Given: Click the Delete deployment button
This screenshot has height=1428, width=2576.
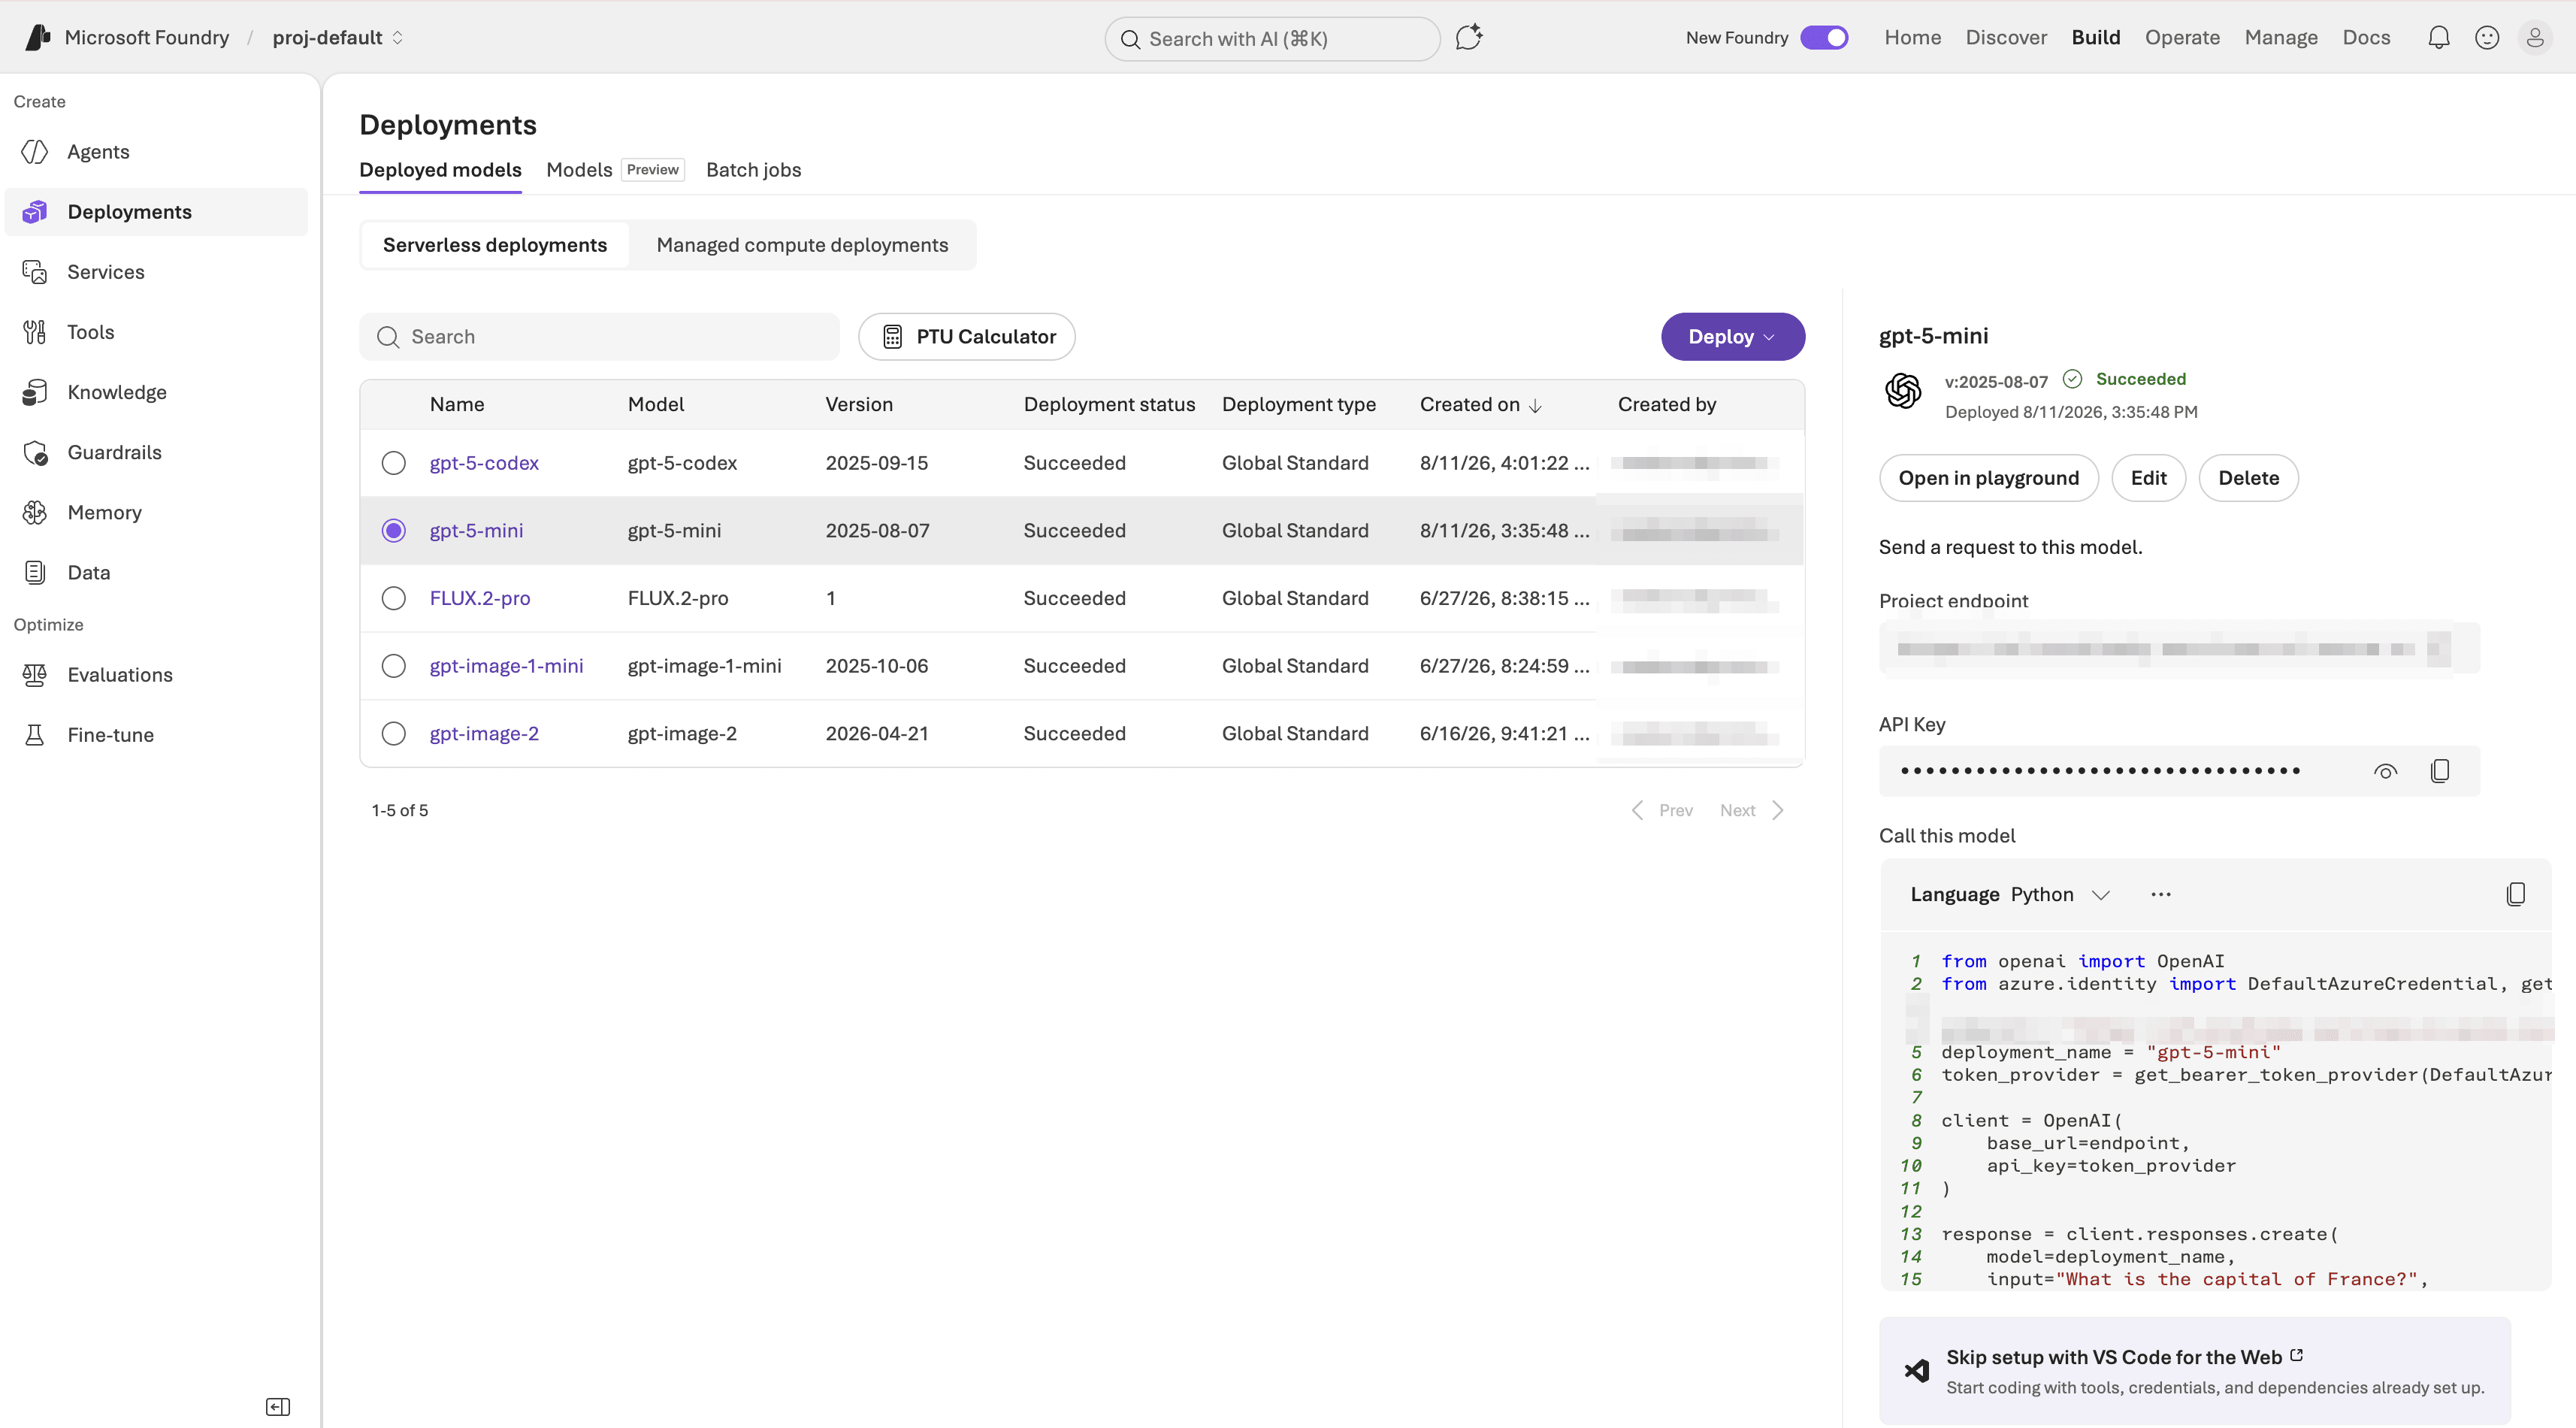Looking at the screenshot, I should point(2248,478).
